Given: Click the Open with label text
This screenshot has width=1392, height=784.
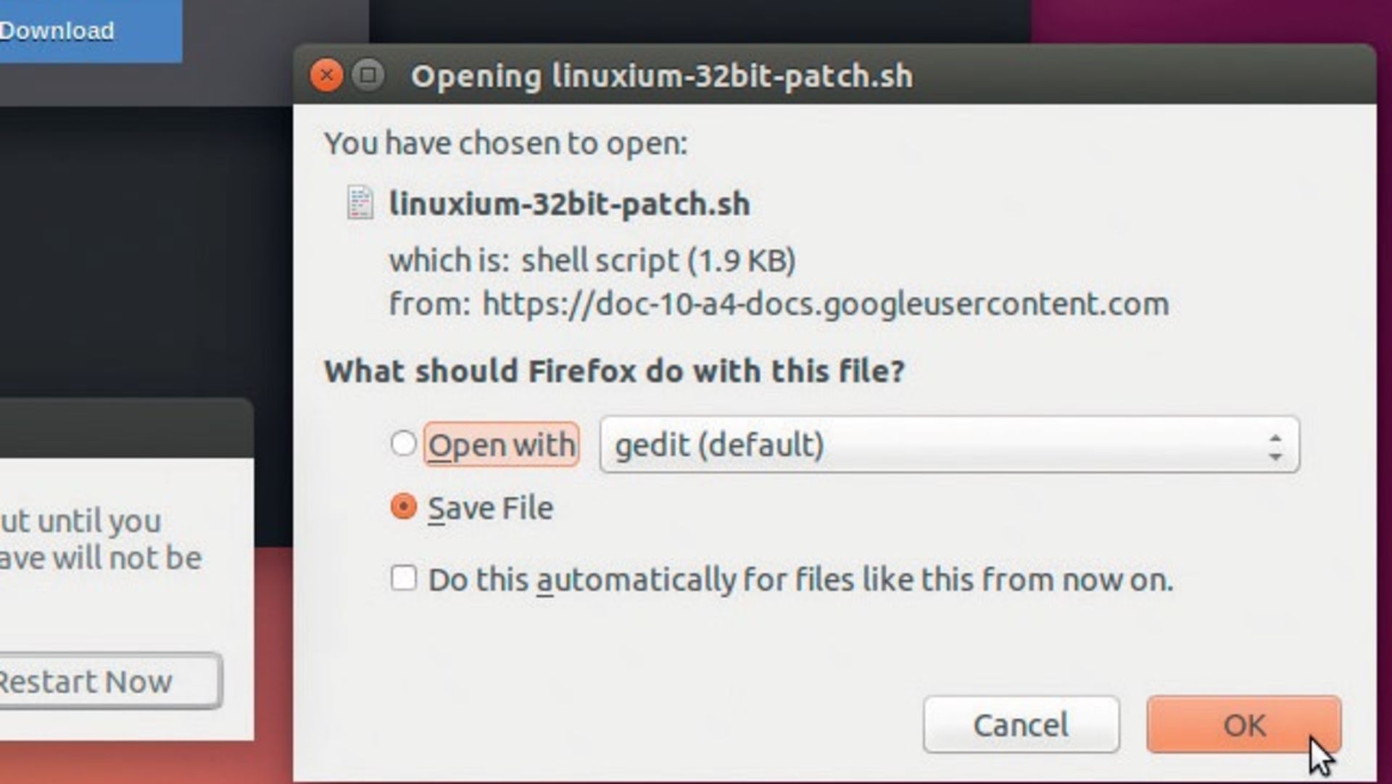Looking at the screenshot, I should 502,445.
